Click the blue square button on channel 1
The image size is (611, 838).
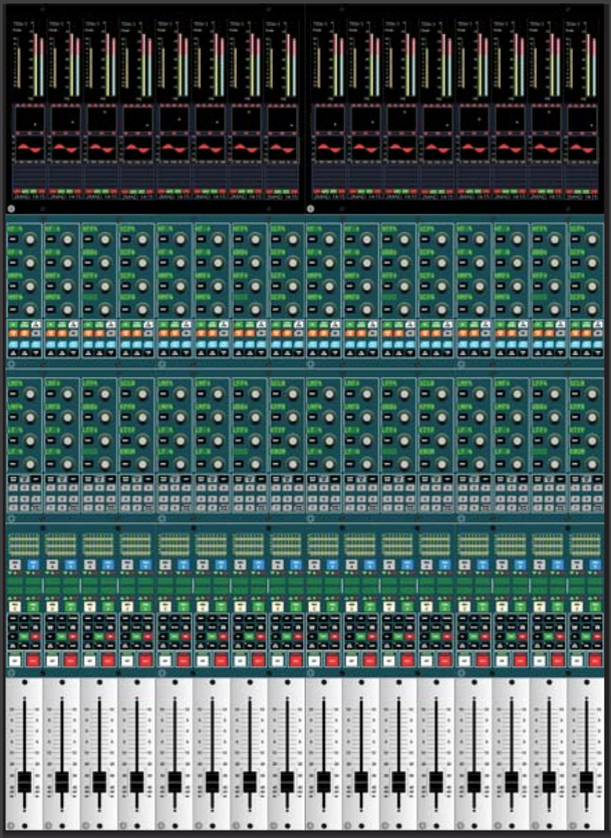(x=33, y=566)
